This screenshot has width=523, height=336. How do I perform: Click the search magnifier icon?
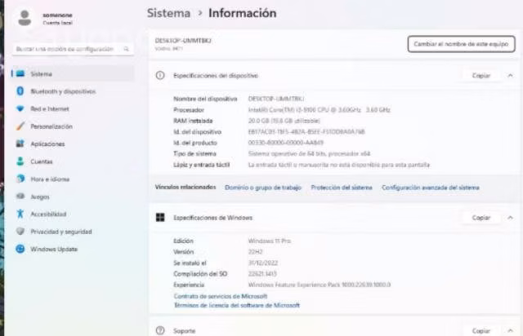[126, 49]
